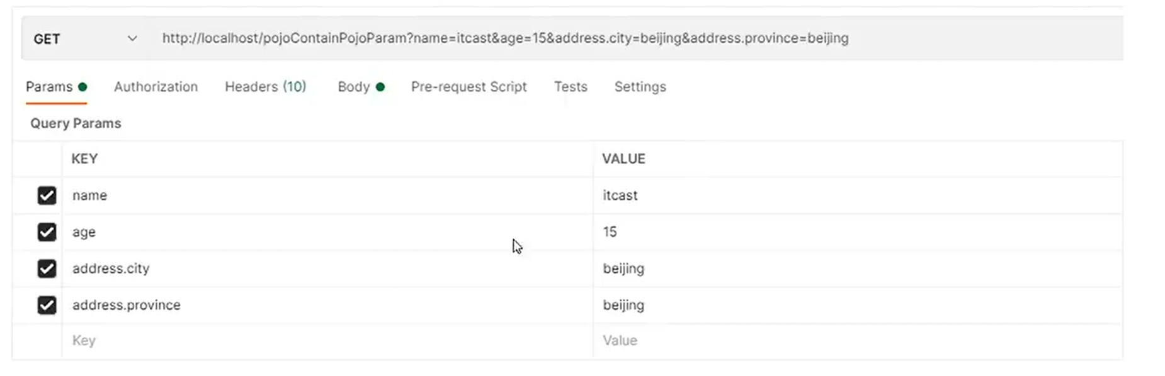Open the Pre-request Script tab

click(x=469, y=87)
